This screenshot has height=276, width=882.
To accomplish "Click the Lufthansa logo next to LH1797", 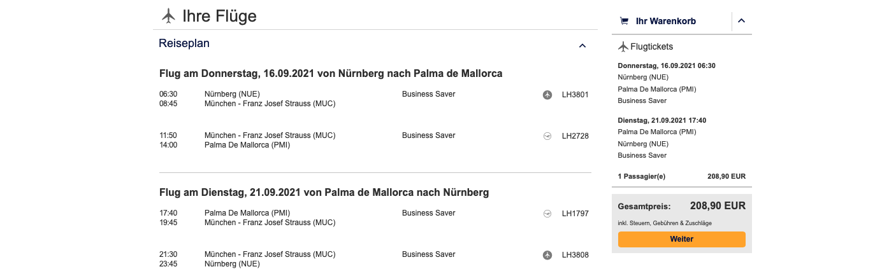I will [x=547, y=213].
